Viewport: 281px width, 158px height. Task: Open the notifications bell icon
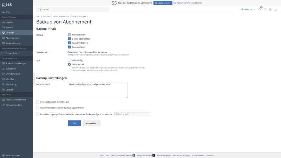[260, 9]
